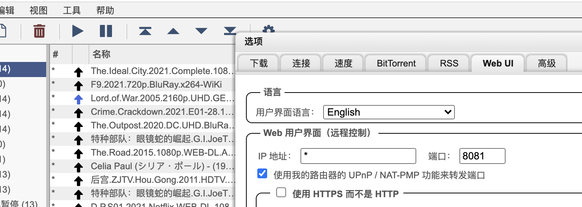This screenshot has height=207, width=582.
Task: Click the move to bottom priority icon
Action: 229,30
